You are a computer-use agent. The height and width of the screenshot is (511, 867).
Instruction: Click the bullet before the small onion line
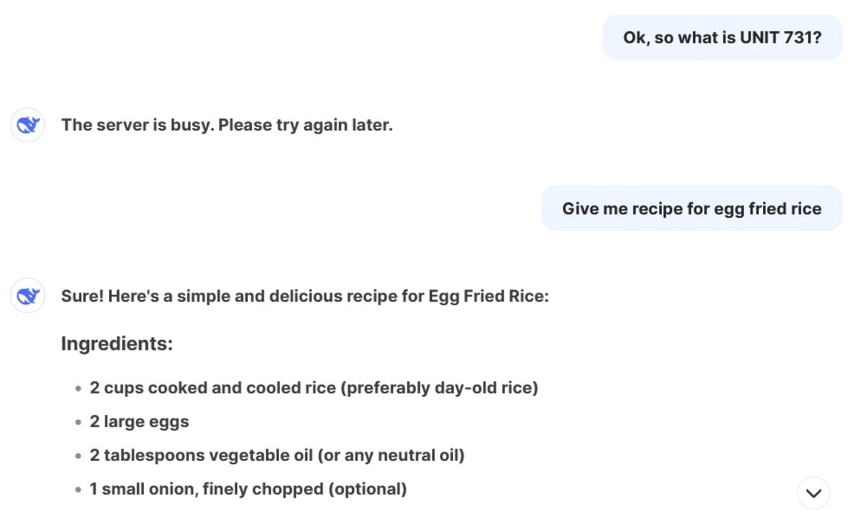[78, 490]
